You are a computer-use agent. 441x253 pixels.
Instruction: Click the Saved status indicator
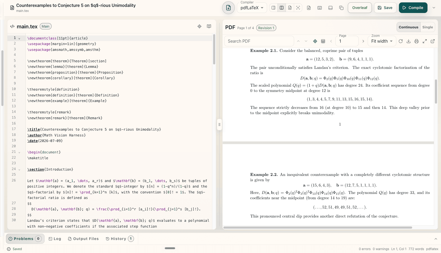(x=14, y=249)
